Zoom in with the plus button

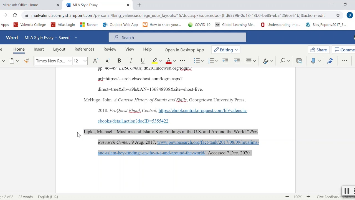pos(308,197)
